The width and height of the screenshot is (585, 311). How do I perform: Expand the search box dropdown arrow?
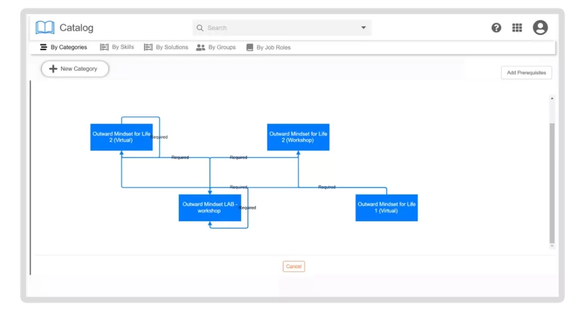[x=363, y=27]
